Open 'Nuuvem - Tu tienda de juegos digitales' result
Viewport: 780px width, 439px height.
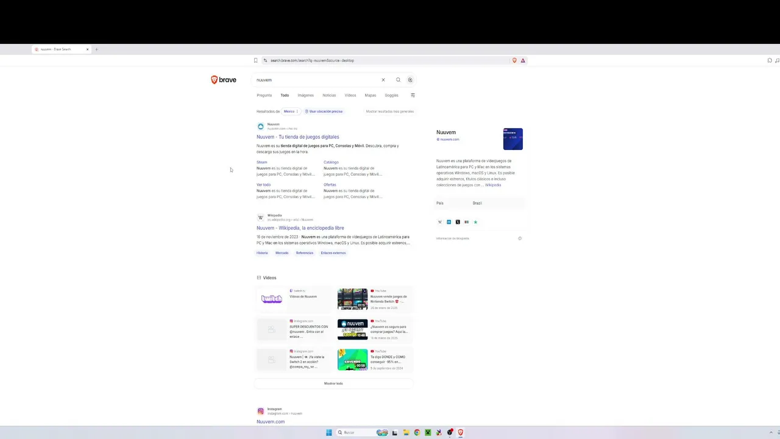298,137
